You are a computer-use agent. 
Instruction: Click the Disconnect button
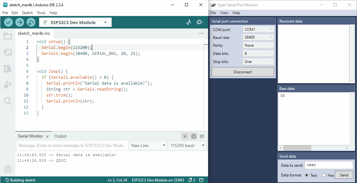[x=243, y=72]
